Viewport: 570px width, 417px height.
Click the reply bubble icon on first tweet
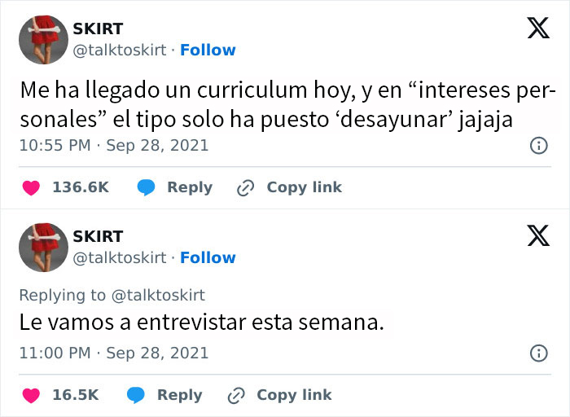point(147,187)
